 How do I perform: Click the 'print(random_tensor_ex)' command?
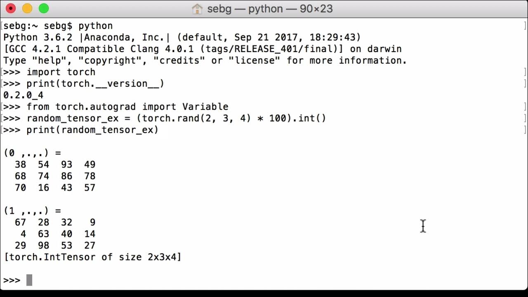(x=92, y=130)
